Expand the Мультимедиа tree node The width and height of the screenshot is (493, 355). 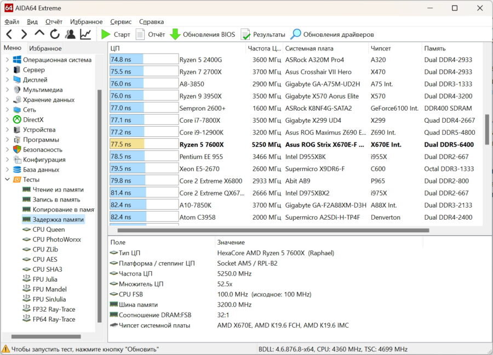(7, 90)
